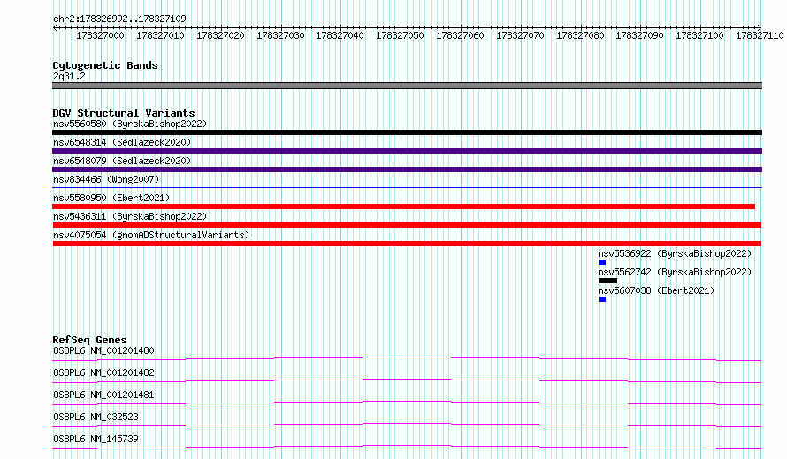Select thin blue nsv834466 variant line

407,188
